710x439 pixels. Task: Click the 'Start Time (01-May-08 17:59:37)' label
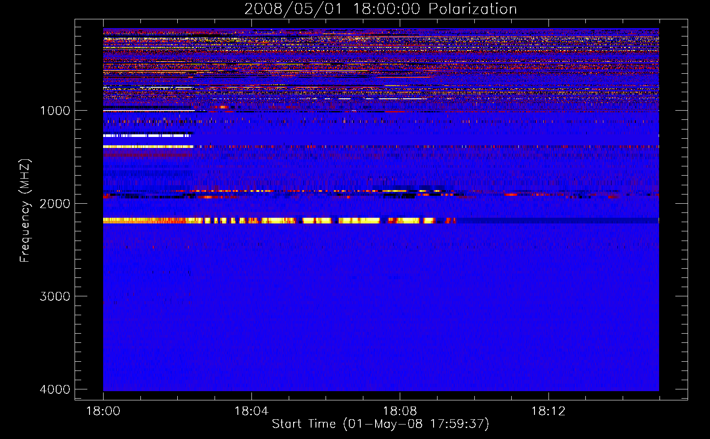380,424
